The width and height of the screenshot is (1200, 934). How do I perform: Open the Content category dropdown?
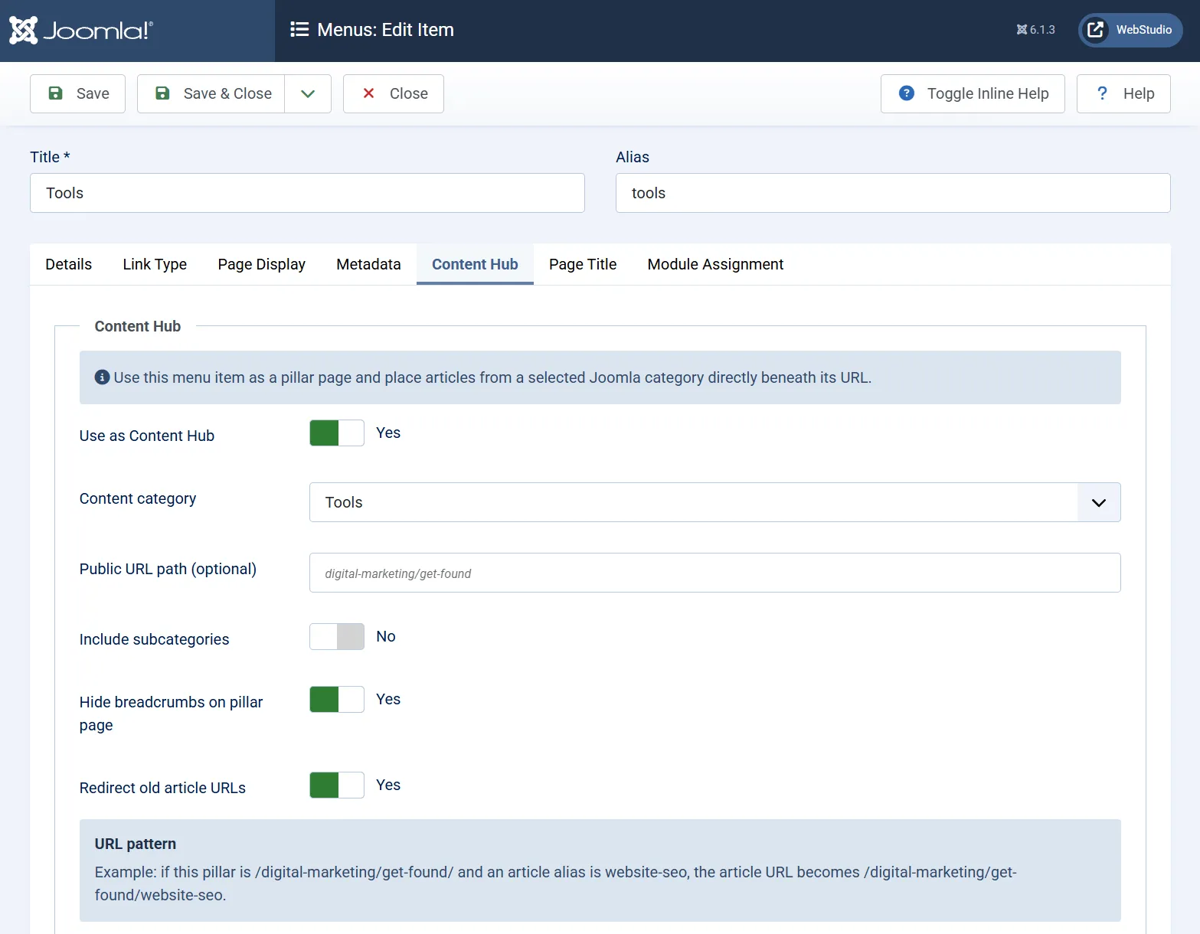pyautogui.click(x=715, y=502)
